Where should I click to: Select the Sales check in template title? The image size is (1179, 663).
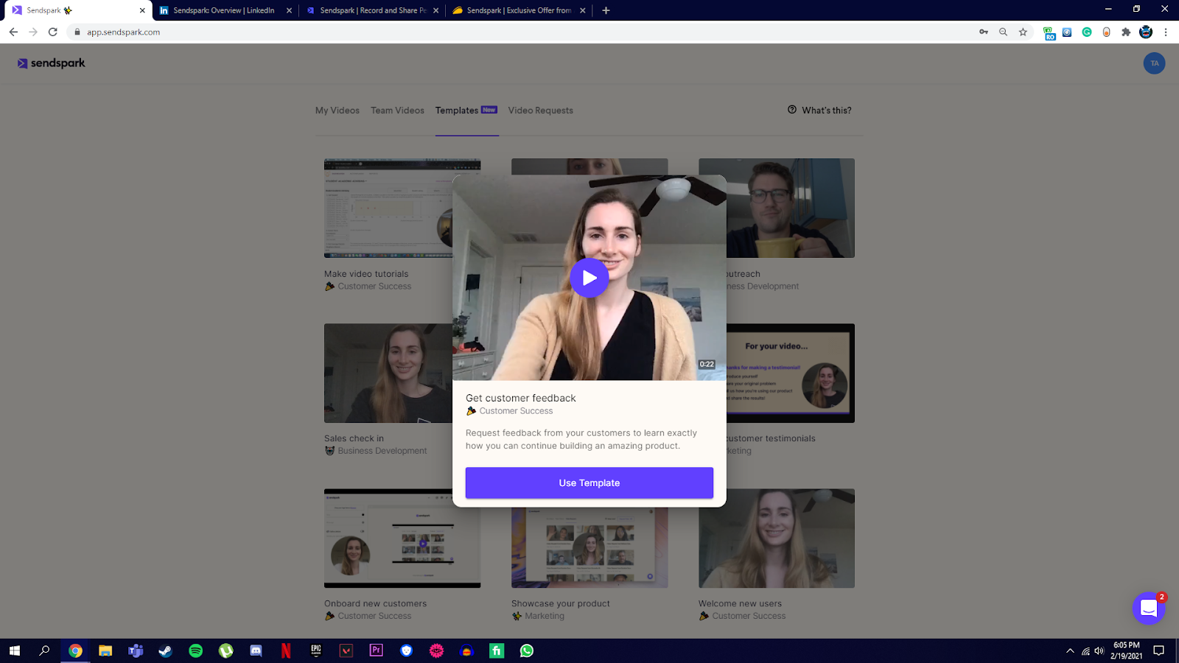coord(354,438)
